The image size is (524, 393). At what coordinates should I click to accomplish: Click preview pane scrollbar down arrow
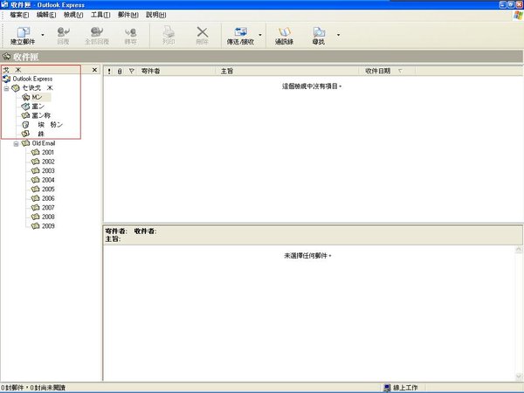(x=519, y=376)
